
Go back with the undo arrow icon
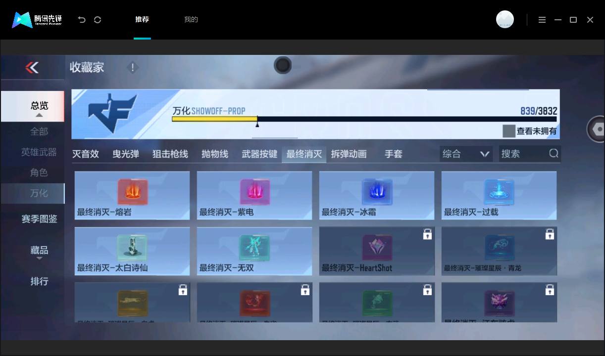[82, 20]
